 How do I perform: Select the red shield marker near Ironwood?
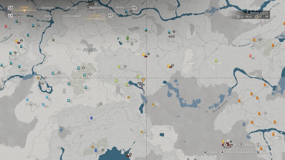pos(250,56)
